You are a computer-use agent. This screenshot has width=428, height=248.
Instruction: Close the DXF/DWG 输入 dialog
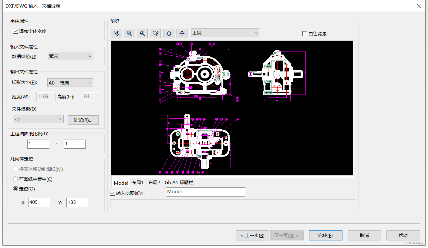coord(419,6)
